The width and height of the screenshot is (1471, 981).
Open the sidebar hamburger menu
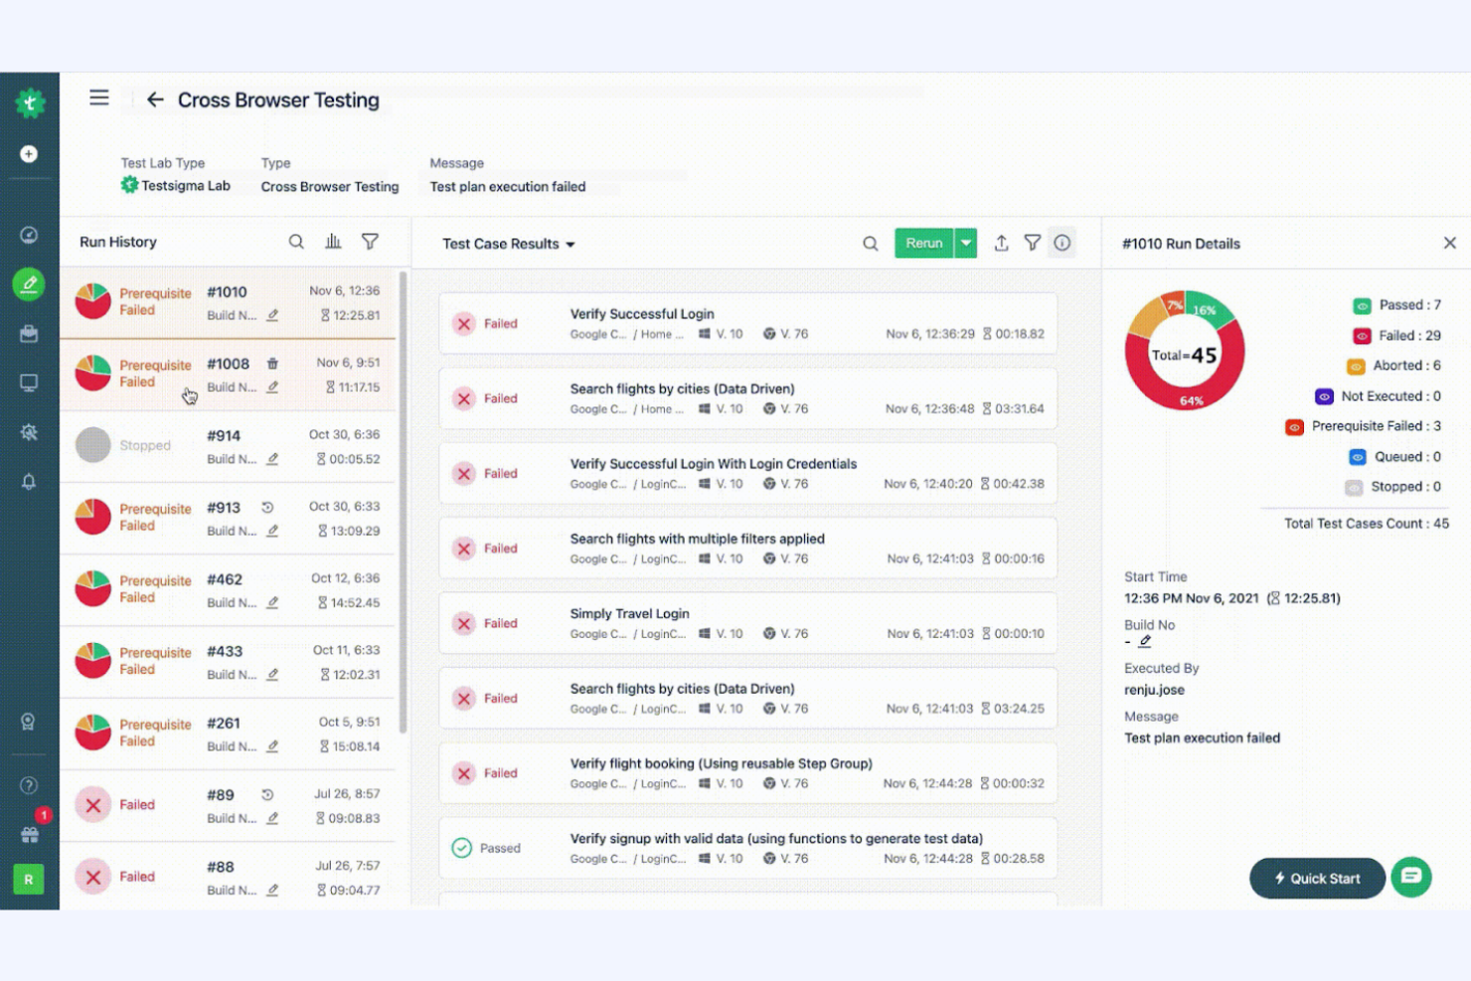(x=98, y=97)
